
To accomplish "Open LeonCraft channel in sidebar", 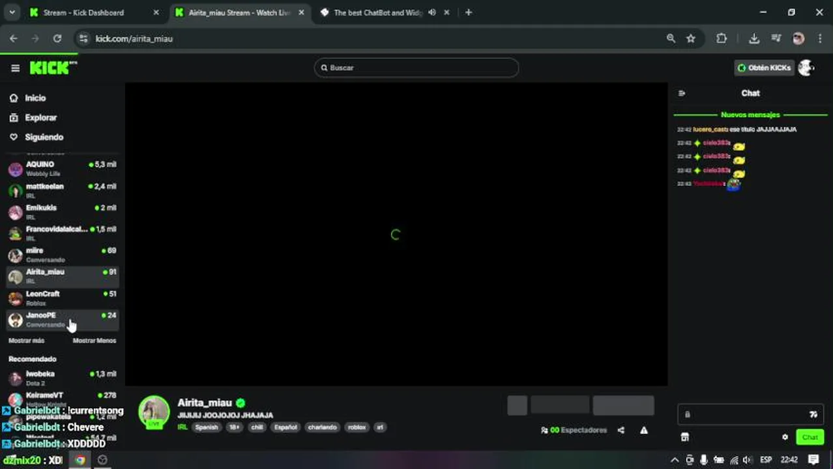I will 62,298.
